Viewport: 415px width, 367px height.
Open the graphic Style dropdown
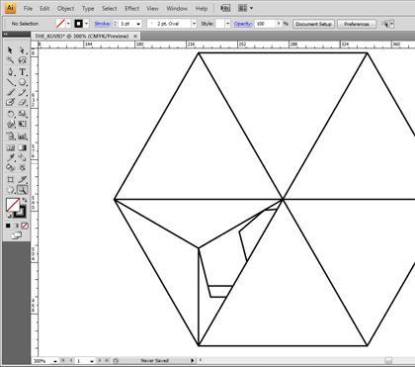(227, 24)
